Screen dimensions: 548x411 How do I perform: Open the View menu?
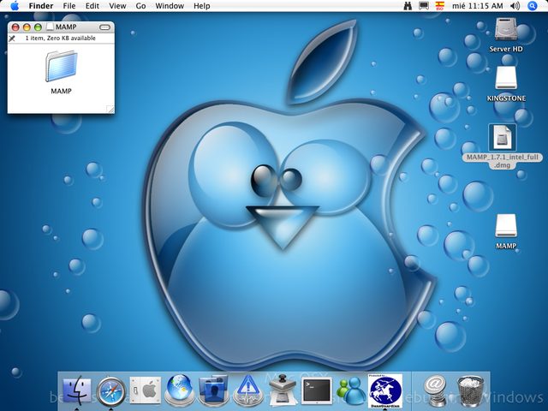click(x=117, y=6)
